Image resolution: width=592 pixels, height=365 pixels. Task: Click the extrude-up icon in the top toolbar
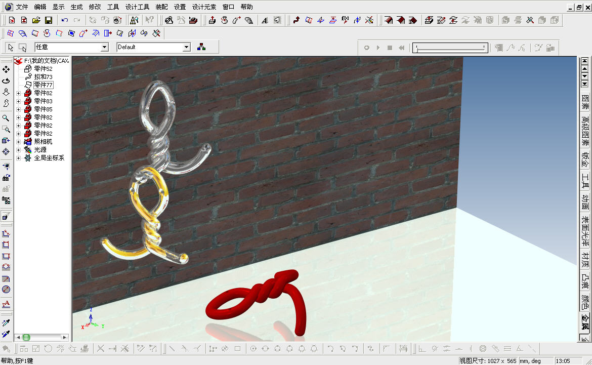[x=212, y=20]
